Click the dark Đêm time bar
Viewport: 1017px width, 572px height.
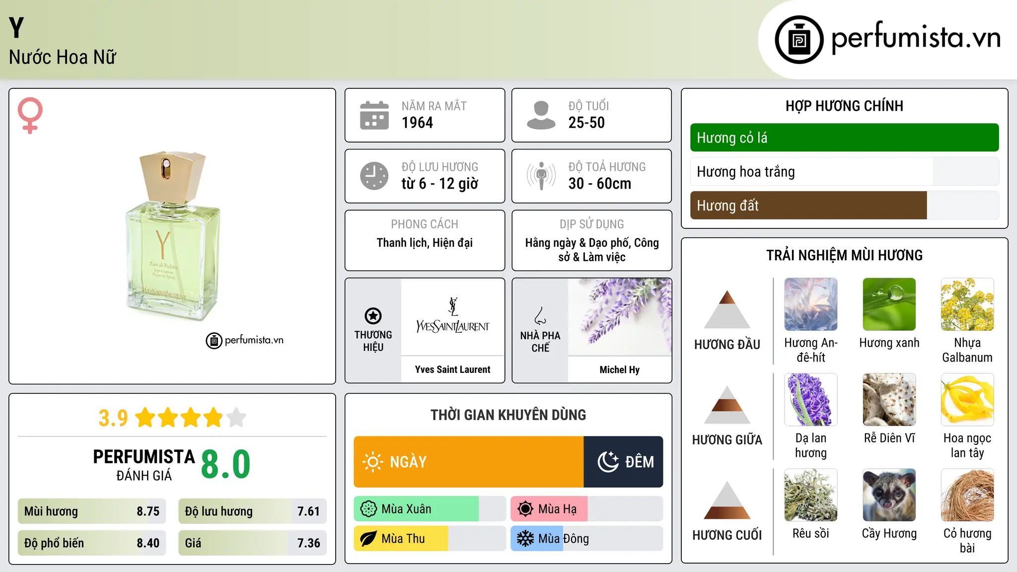(624, 462)
